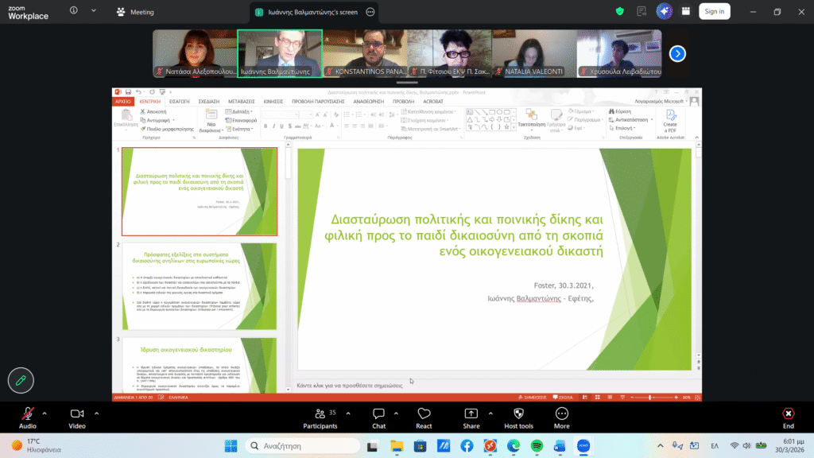Open the AI Companion sparkle icon
The height and width of the screenshot is (458, 814).
click(x=665, y=11)
